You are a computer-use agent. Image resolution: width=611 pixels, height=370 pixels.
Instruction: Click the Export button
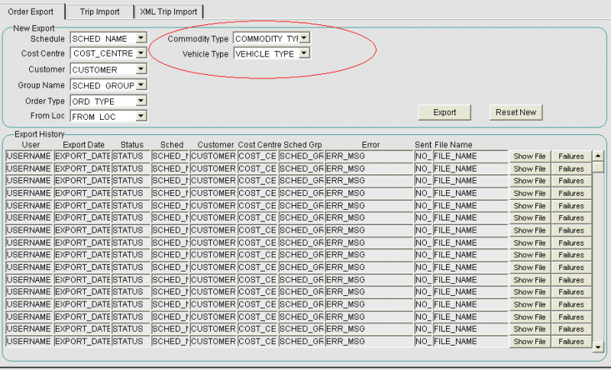(x=445, y=112)
